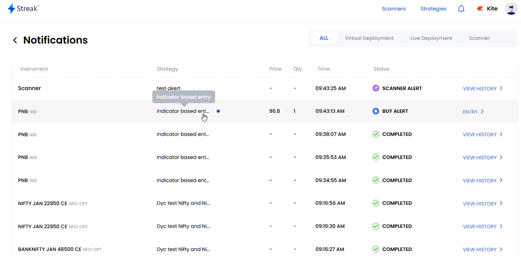Click the Instrument column header
The image size is (521, 265).
coord(34,69)
